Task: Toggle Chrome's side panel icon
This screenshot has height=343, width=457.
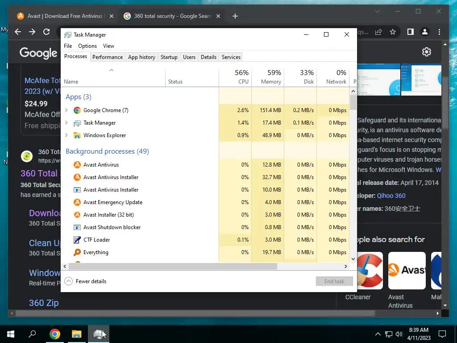Action: 411,32
